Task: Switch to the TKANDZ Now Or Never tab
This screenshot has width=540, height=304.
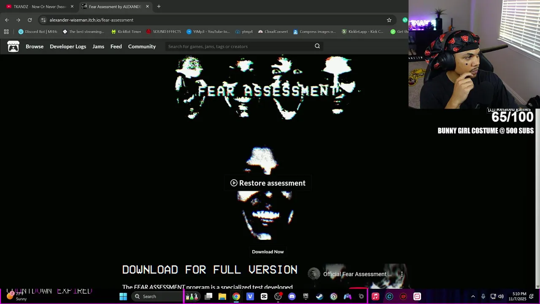Action: pos(40,6)
